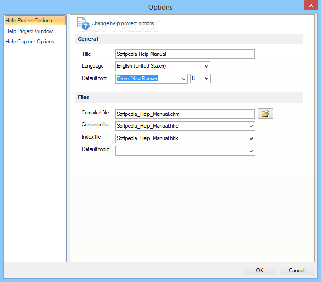The width and height of the screenshot is (321, 282).
Task: Dismiss dialog with Cancel button
Action: tap(297, 271)
